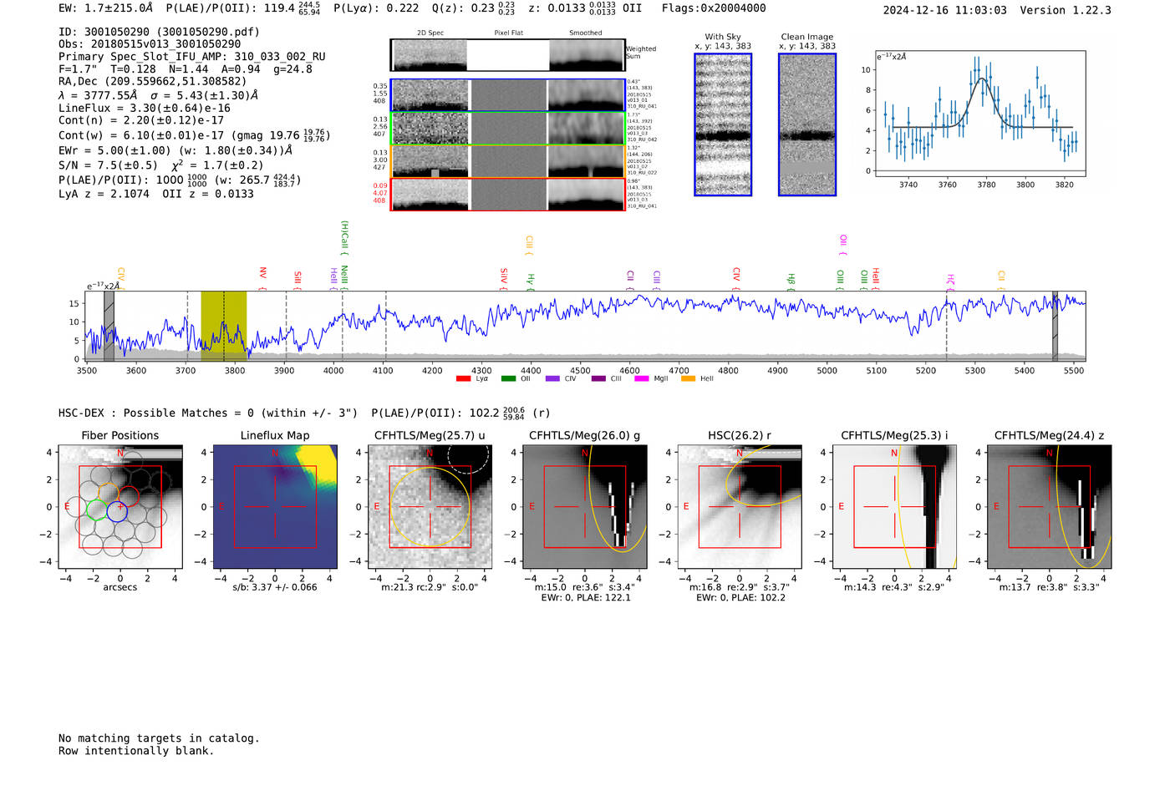Image resolution: width=1170 pixels, height=796 pixels.
Task: Select Smoothed cutout in red-framed row
Action: click(x=586, y=195)
